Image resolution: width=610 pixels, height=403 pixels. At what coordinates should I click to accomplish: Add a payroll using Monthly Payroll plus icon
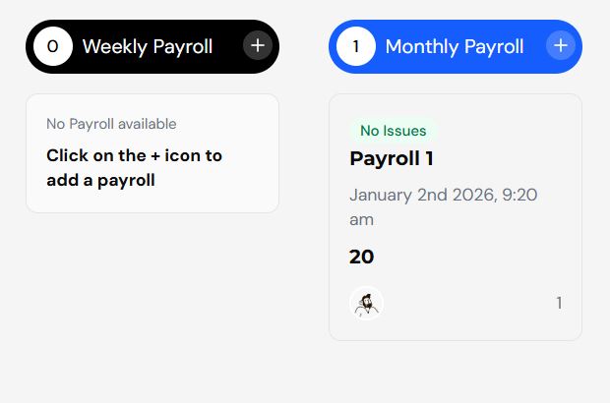click(560, 46)
